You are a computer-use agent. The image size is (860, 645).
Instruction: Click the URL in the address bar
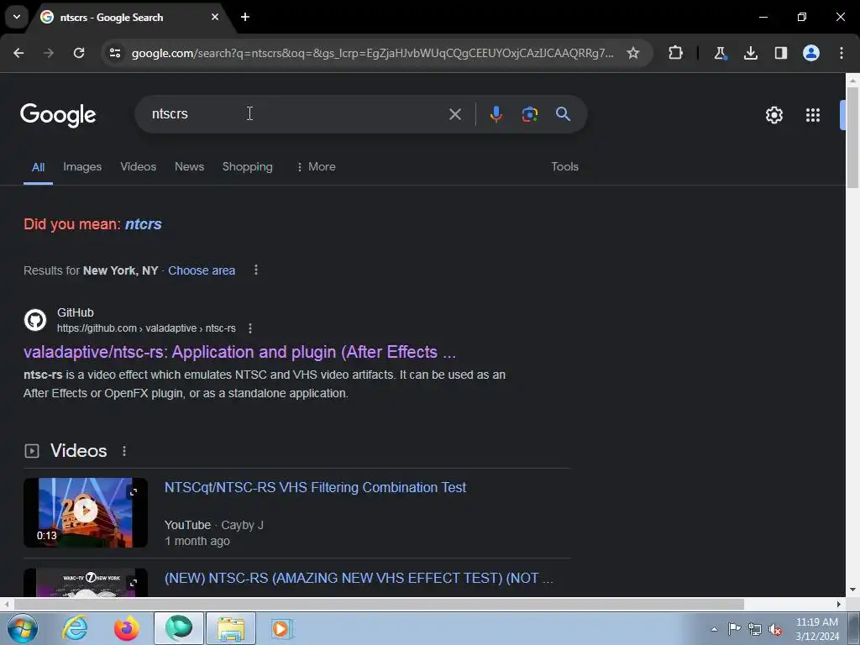pos(372,53)
